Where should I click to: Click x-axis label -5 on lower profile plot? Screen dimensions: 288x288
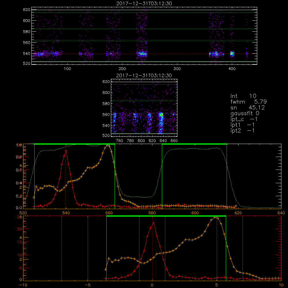(x=88, y=285)
